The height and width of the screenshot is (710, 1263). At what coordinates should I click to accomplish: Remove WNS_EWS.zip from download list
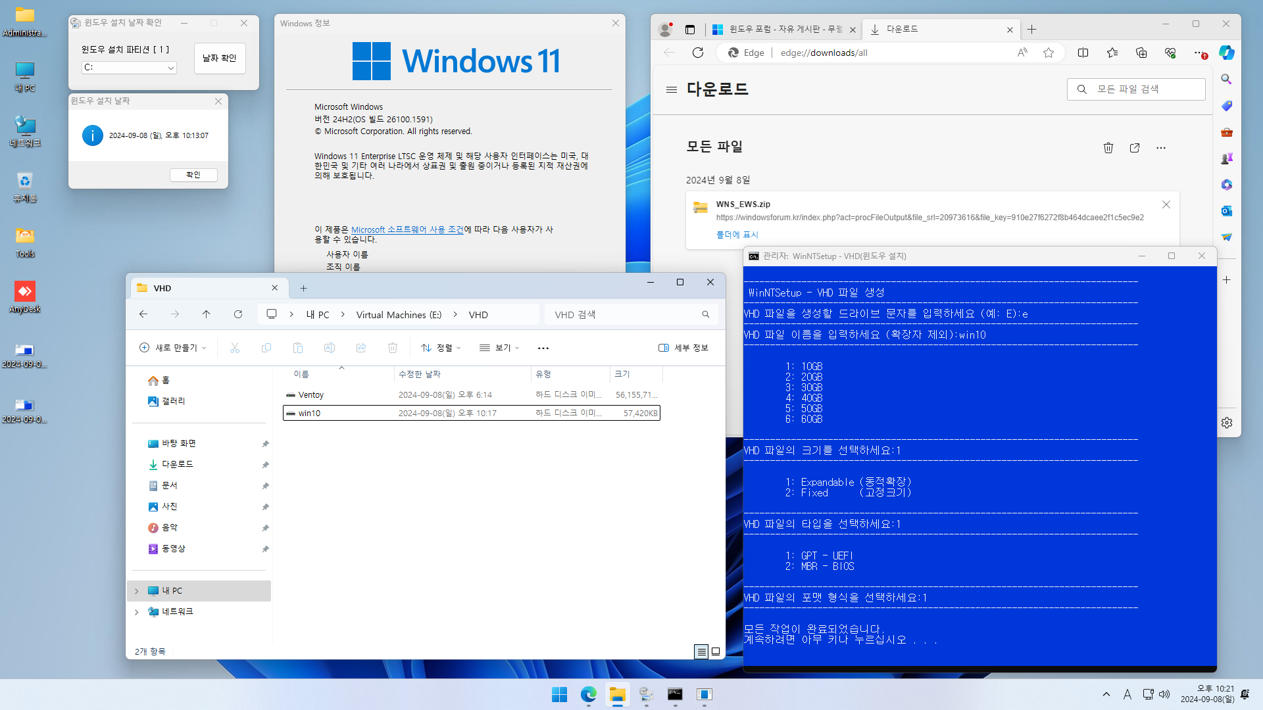pos(1166,204)
